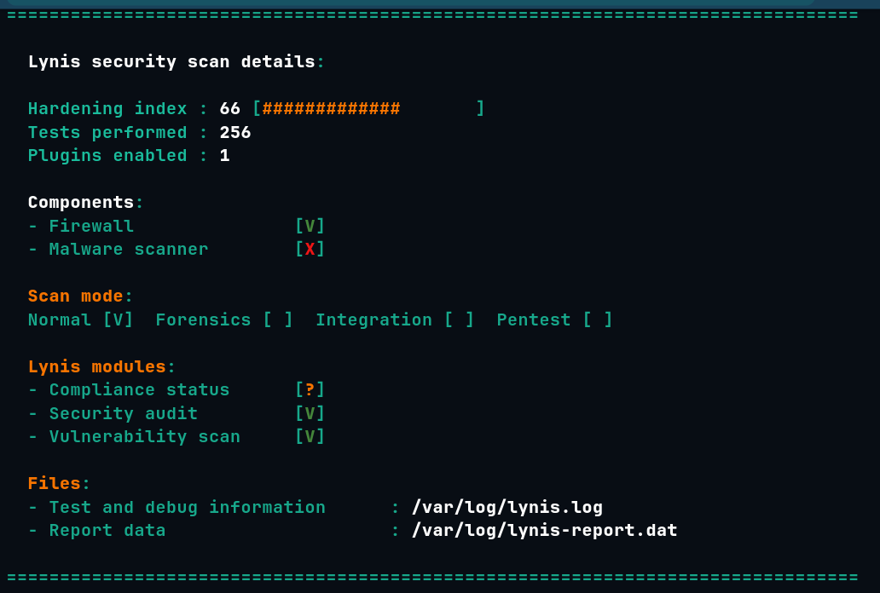This screenshot has height=593, width=880.
Task: Click the 'Components' heading
Action: pos(81,203)
